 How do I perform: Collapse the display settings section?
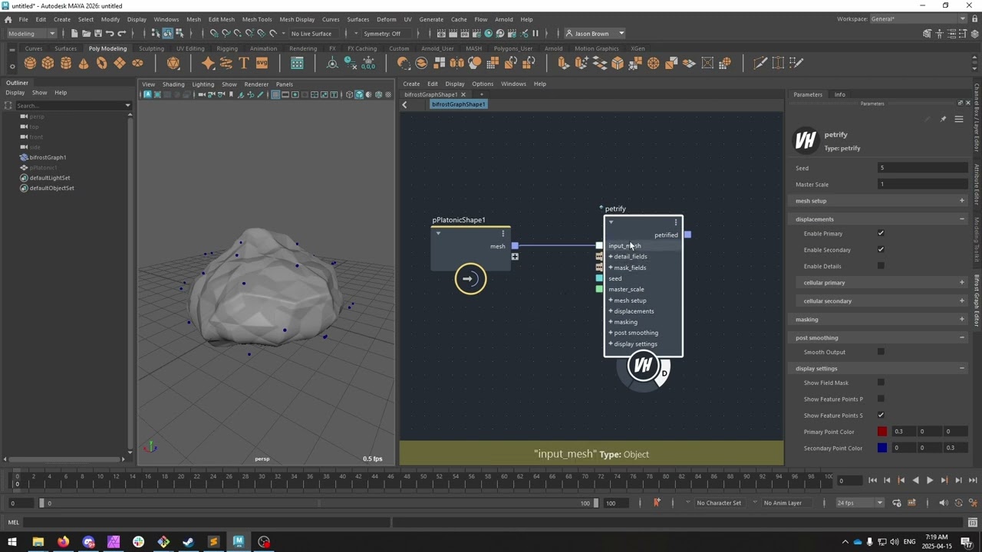[x=879, y=369]
